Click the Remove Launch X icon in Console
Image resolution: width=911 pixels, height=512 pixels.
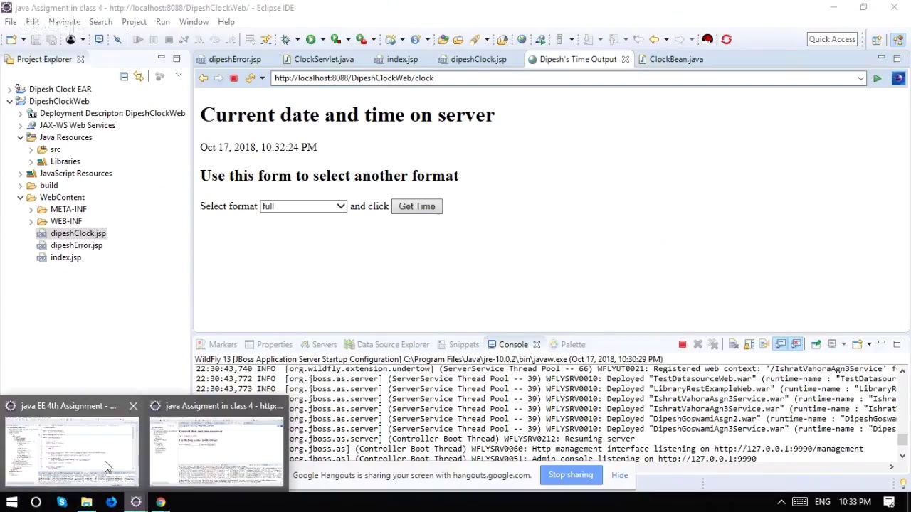click(x=697, y=345)
